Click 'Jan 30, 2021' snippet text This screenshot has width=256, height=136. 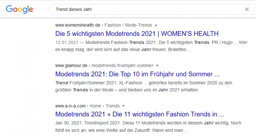(x=68, y=123)
